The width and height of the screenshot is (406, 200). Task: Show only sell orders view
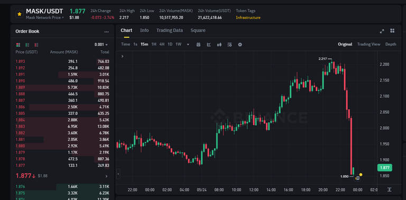click(36, 45)
